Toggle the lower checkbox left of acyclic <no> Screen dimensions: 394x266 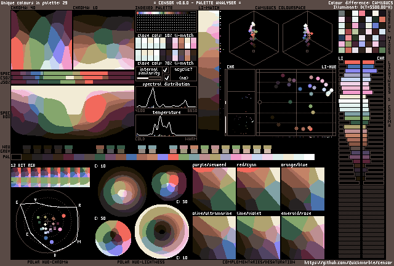[x=165, y=78]
